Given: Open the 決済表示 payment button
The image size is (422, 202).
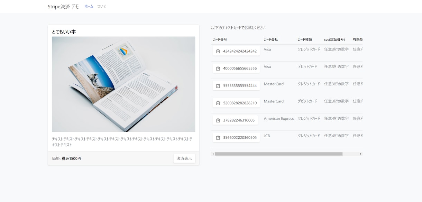Looking at the screenshot, I should tap(184, 158).
